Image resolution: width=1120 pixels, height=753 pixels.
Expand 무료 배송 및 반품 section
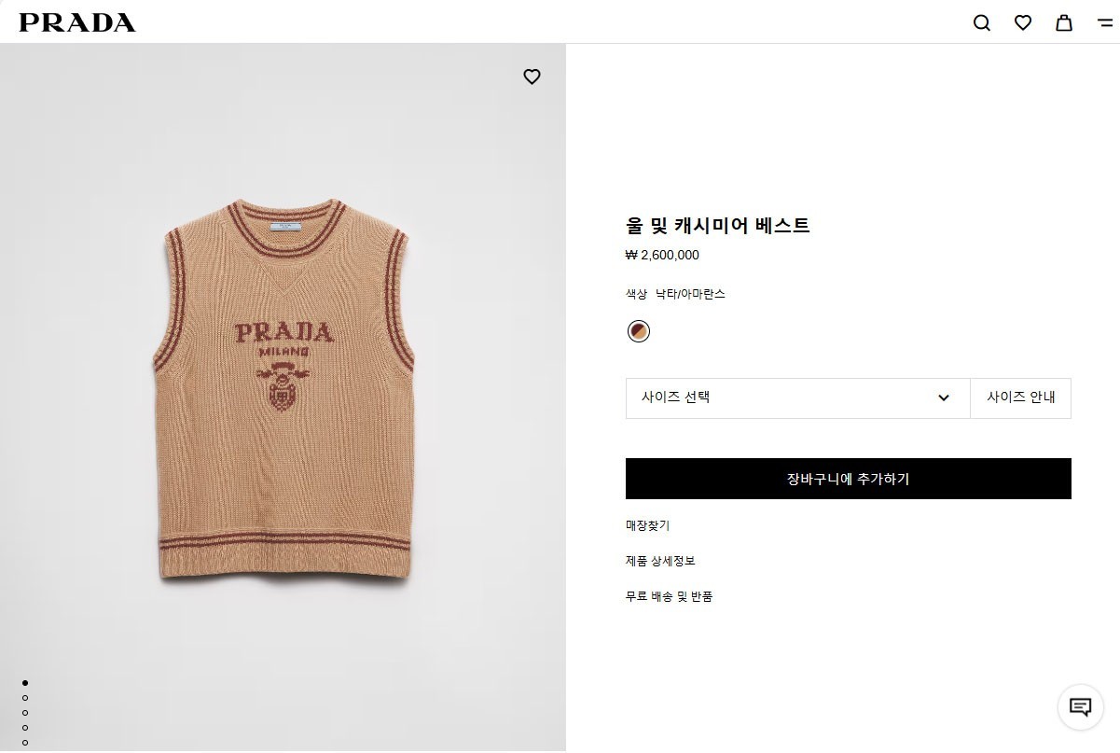pos(669,596)
